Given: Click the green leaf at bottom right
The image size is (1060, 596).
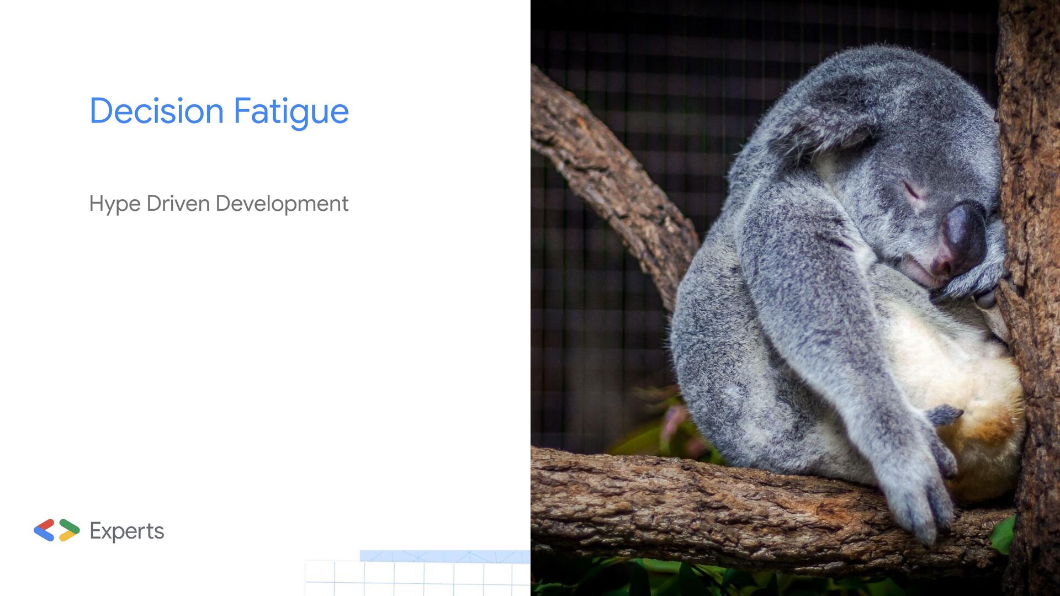Looking at the screenshot, I should 1003,535.
